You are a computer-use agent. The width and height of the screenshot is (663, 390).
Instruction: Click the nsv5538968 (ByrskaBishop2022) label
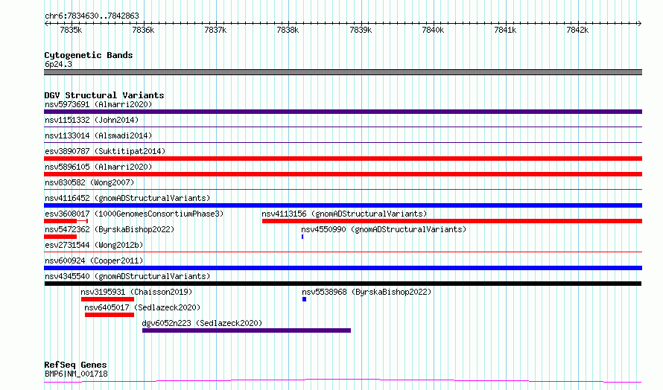[x=367, y=292]
